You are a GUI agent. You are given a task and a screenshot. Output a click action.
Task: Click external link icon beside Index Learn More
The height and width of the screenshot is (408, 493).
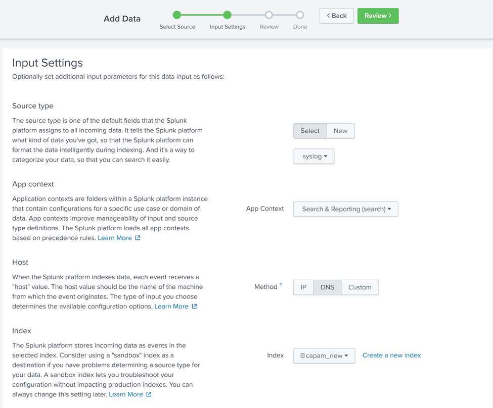[149, 394]
